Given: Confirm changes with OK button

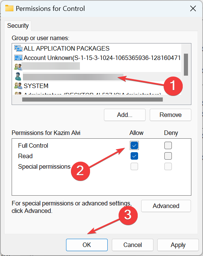Looking at the screenshot, I should (87, 245).
